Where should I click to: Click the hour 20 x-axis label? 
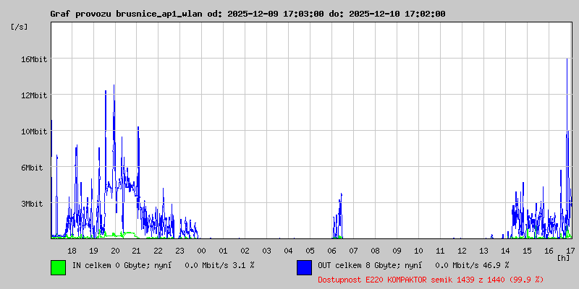[115, 251]
